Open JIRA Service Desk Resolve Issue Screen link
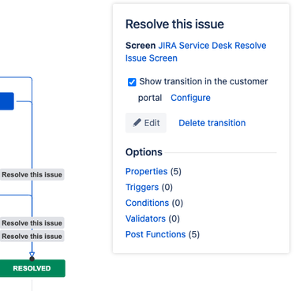 click(x=196, y=52)
